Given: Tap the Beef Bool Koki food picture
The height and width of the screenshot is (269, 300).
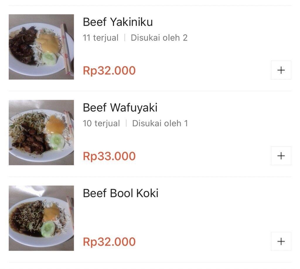Looking at the screenshot, I should coord(41,218).
